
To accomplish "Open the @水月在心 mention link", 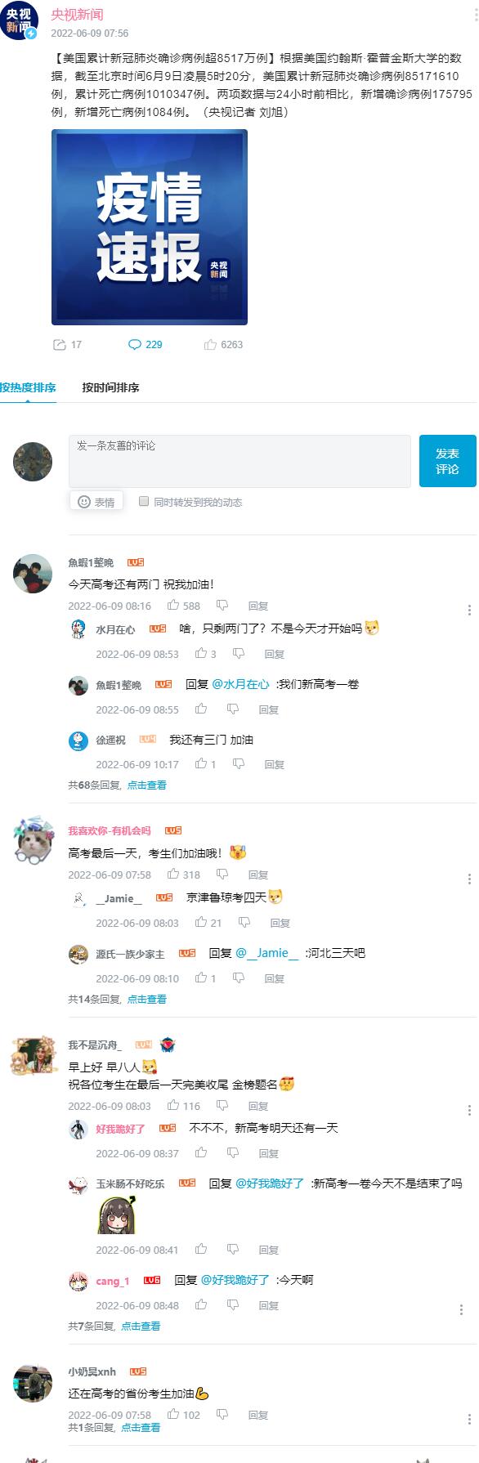I will 240,684.
